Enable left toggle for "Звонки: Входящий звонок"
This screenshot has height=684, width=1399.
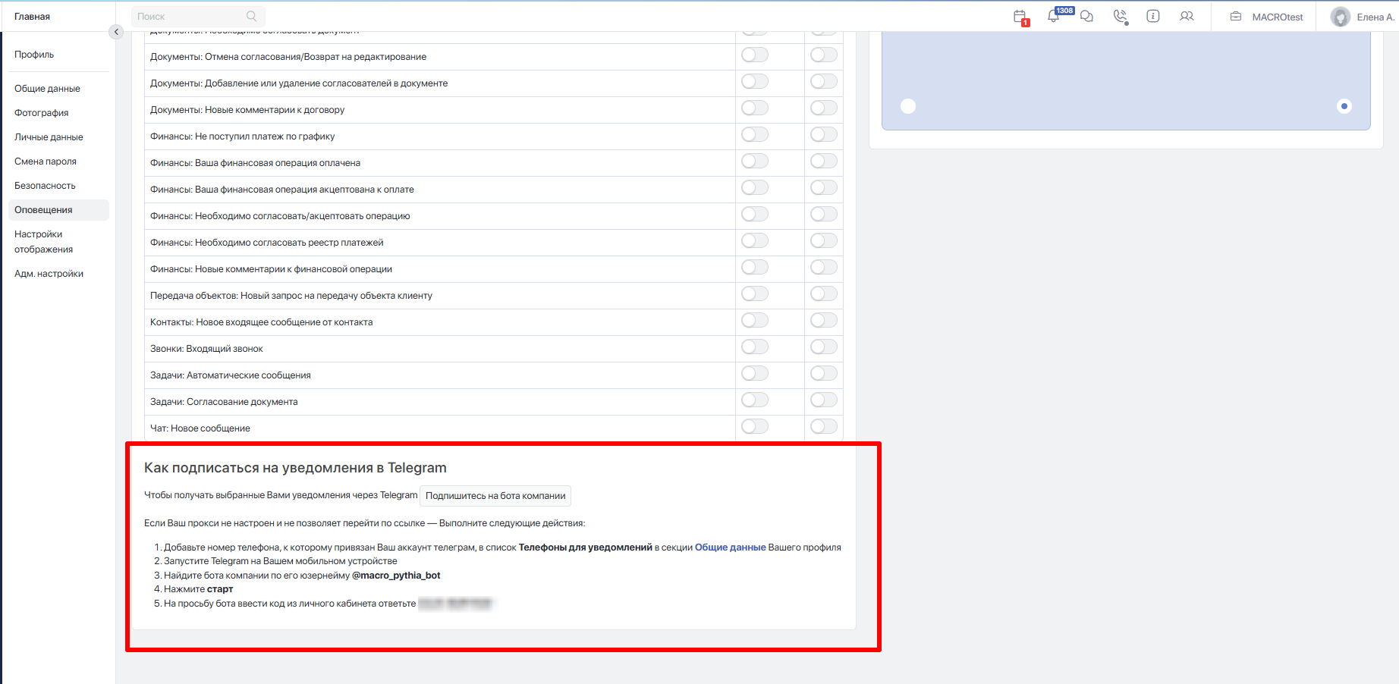click(x=755, y=347)
